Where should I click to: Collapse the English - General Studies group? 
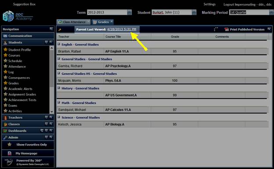coord(59,44)
